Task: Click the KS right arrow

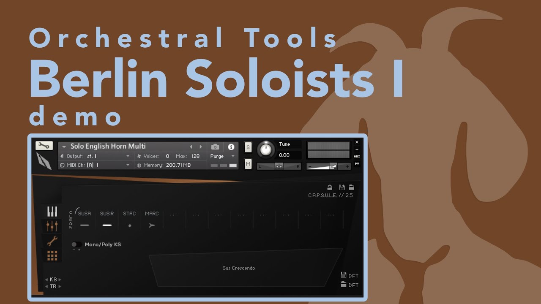Action: tap(60, 280)
